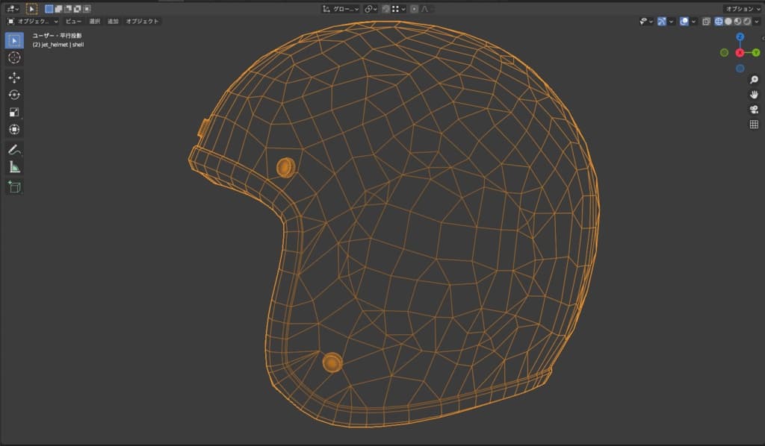Select the Cursor tool in the toolbar
Viewport: 765px width, 446px height.
(x=14, y=57)
